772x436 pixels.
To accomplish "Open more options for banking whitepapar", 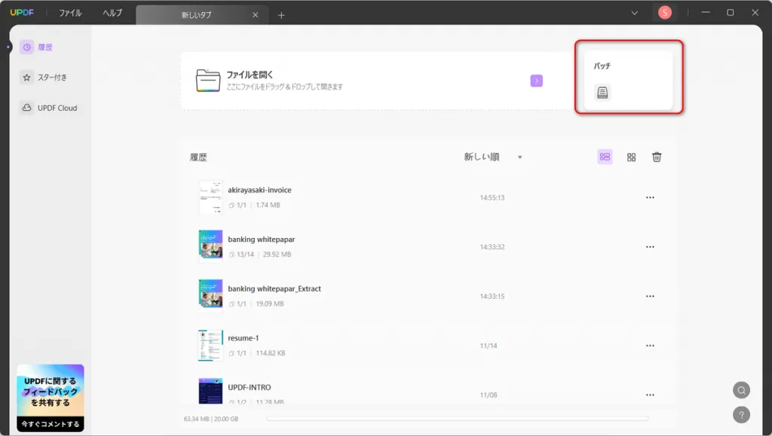I will click(x=650, y=247).
